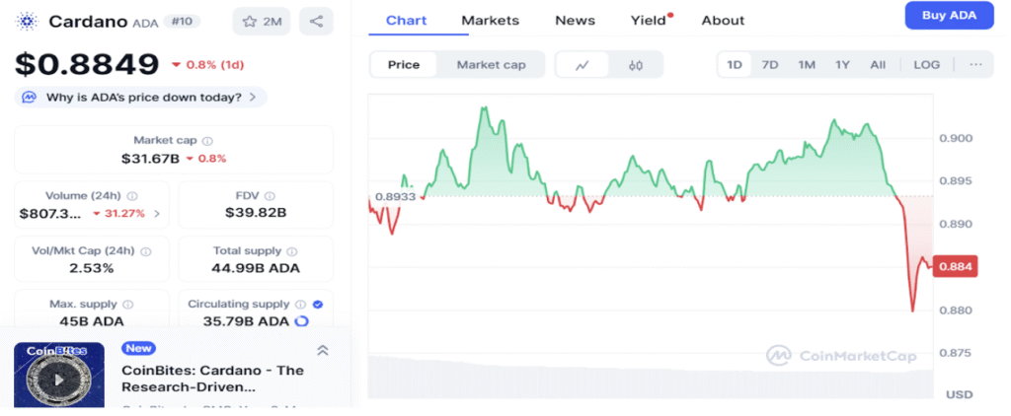Set chart range to 7D
This screenshot has height=416, width=1011.
[x=770, y=64]
